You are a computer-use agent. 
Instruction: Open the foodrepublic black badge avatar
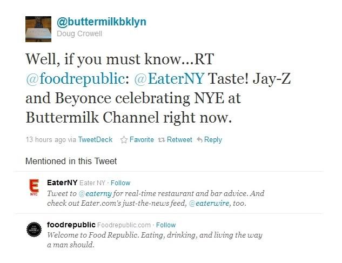pos(34,229)
